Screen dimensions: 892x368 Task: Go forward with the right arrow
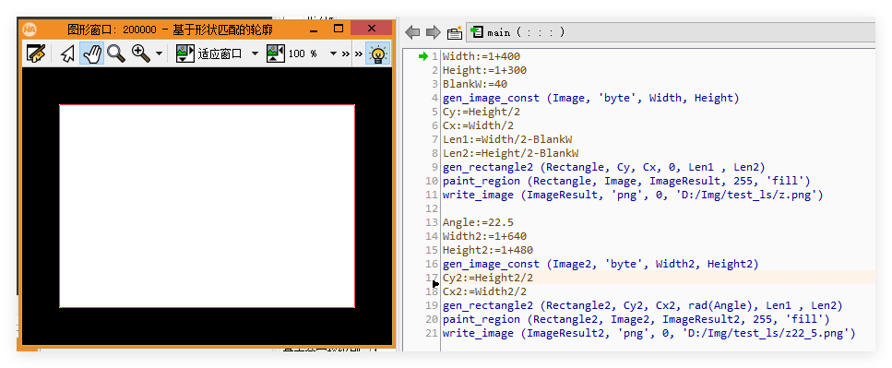coord(434,32)
